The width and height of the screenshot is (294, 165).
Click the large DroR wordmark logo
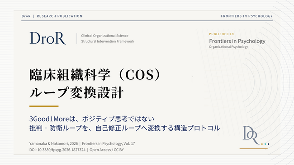point(47,38)
